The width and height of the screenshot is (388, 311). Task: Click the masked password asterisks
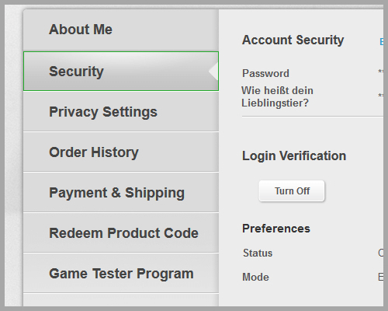tap(380, 72)
